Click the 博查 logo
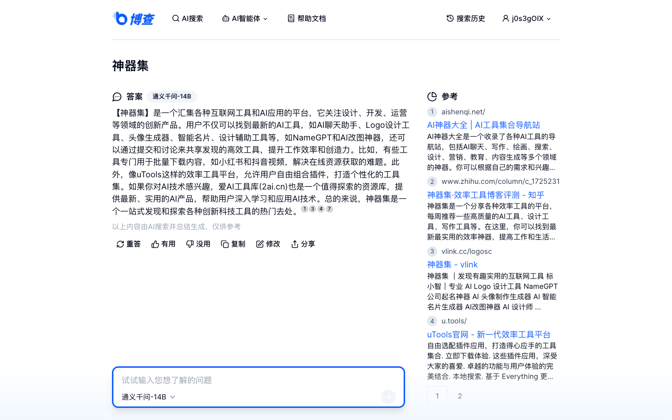 coord(134,19)
